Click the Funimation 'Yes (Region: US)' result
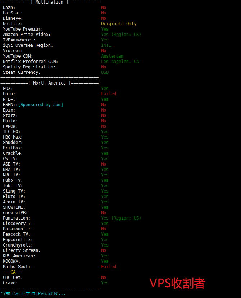The width and height of the screenshot is (241, 298). tap(121, 218)
